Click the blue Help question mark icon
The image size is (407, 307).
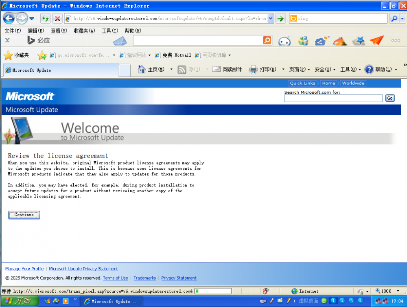click(369, 70)
